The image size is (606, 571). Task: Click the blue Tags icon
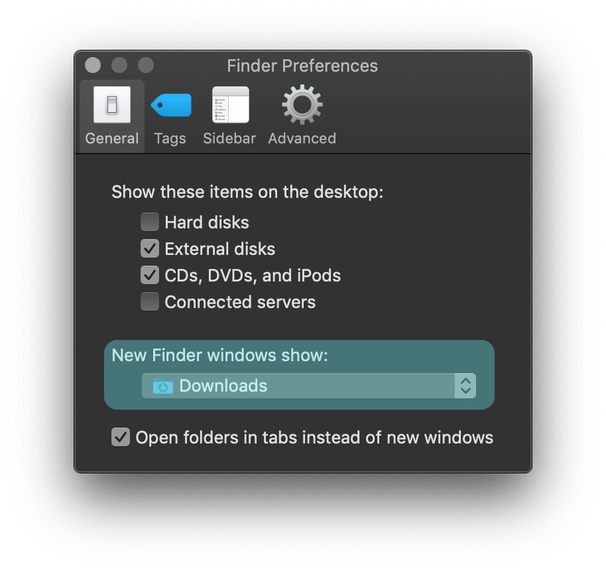tap(170, 105)
